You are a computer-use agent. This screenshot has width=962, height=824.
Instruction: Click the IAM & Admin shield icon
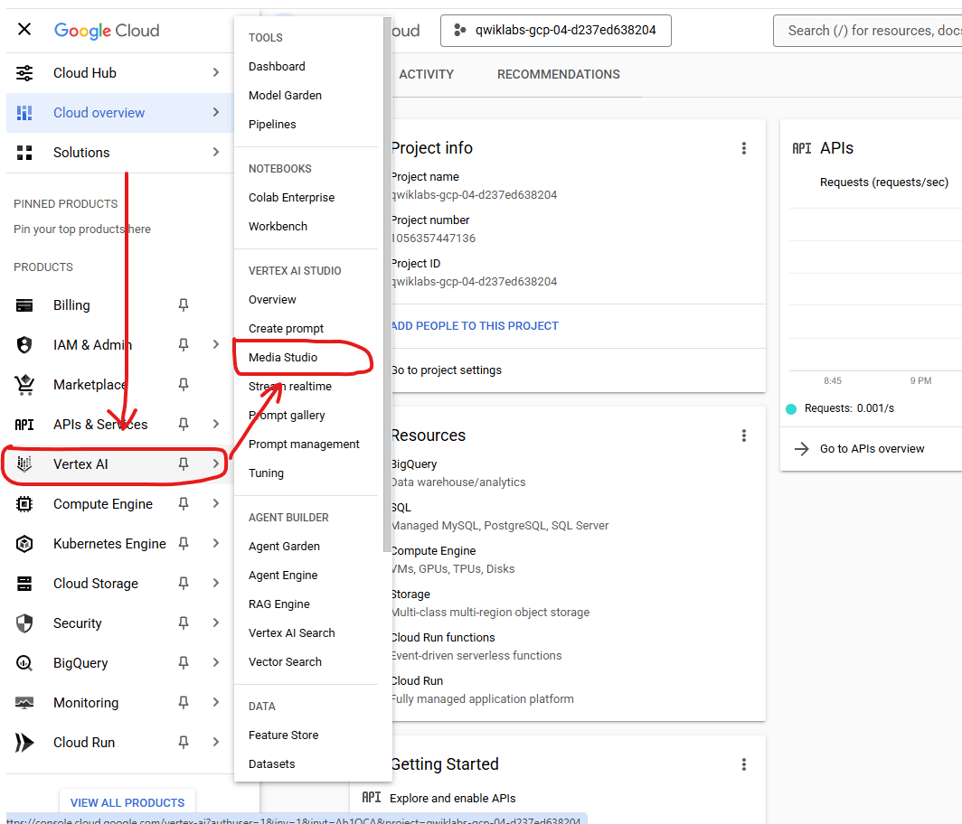click(x=24, y=345)
